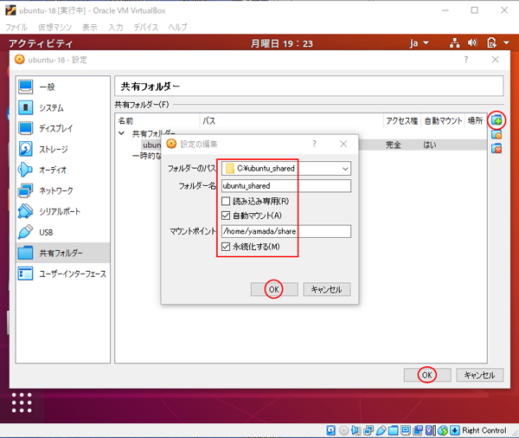Open the シリアルポート settings category
The height and width of the screenshot is (438, 519).
point(63,211)
